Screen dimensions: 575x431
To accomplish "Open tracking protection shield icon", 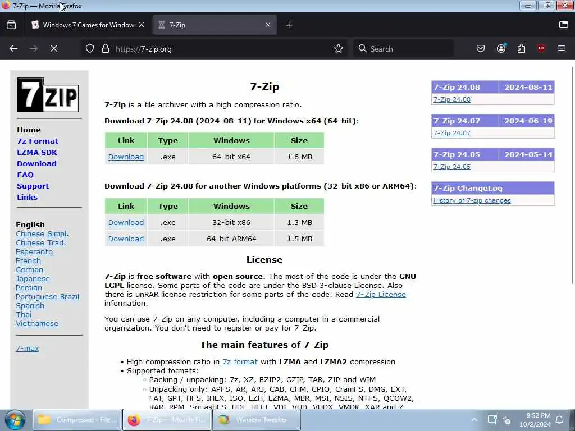I will [x=90, y=48].
